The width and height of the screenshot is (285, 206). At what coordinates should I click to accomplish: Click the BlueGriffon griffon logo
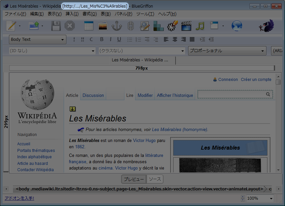pos(266,26)
